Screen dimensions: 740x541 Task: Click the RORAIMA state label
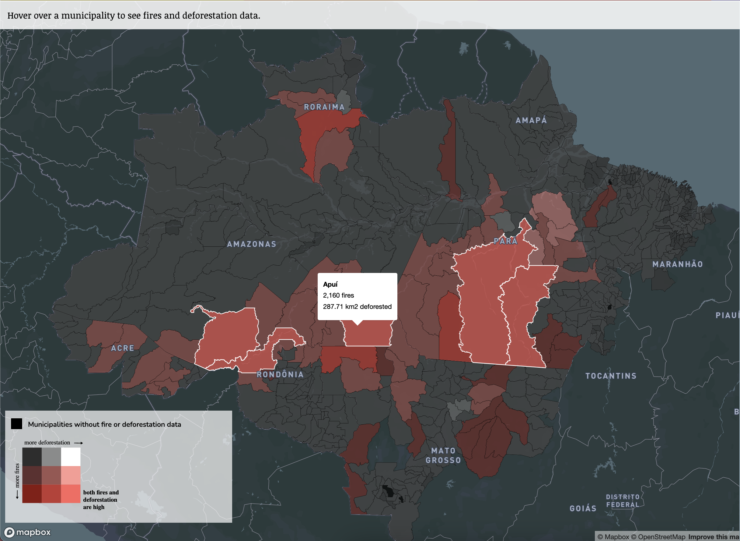(324, 107)
